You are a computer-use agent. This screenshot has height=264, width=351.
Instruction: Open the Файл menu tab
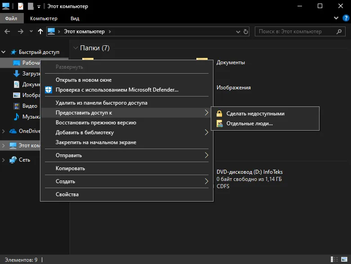tap(11, 18)
